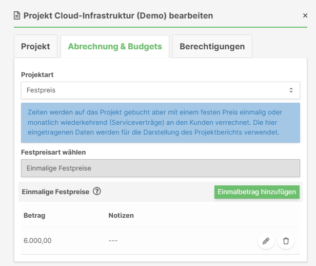Click the blue Festpreis info message
This screenshot has height=266, width=316.
(x=161, y=123)
